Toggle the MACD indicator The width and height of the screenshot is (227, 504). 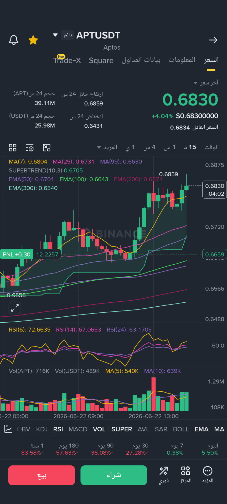78,429
